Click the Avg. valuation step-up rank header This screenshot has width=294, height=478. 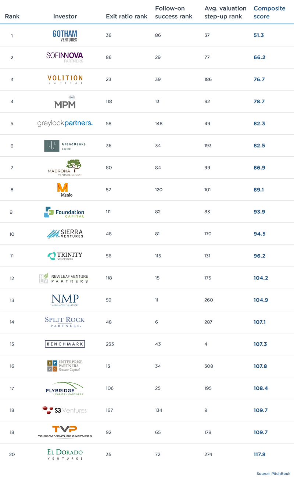point(225,13)
